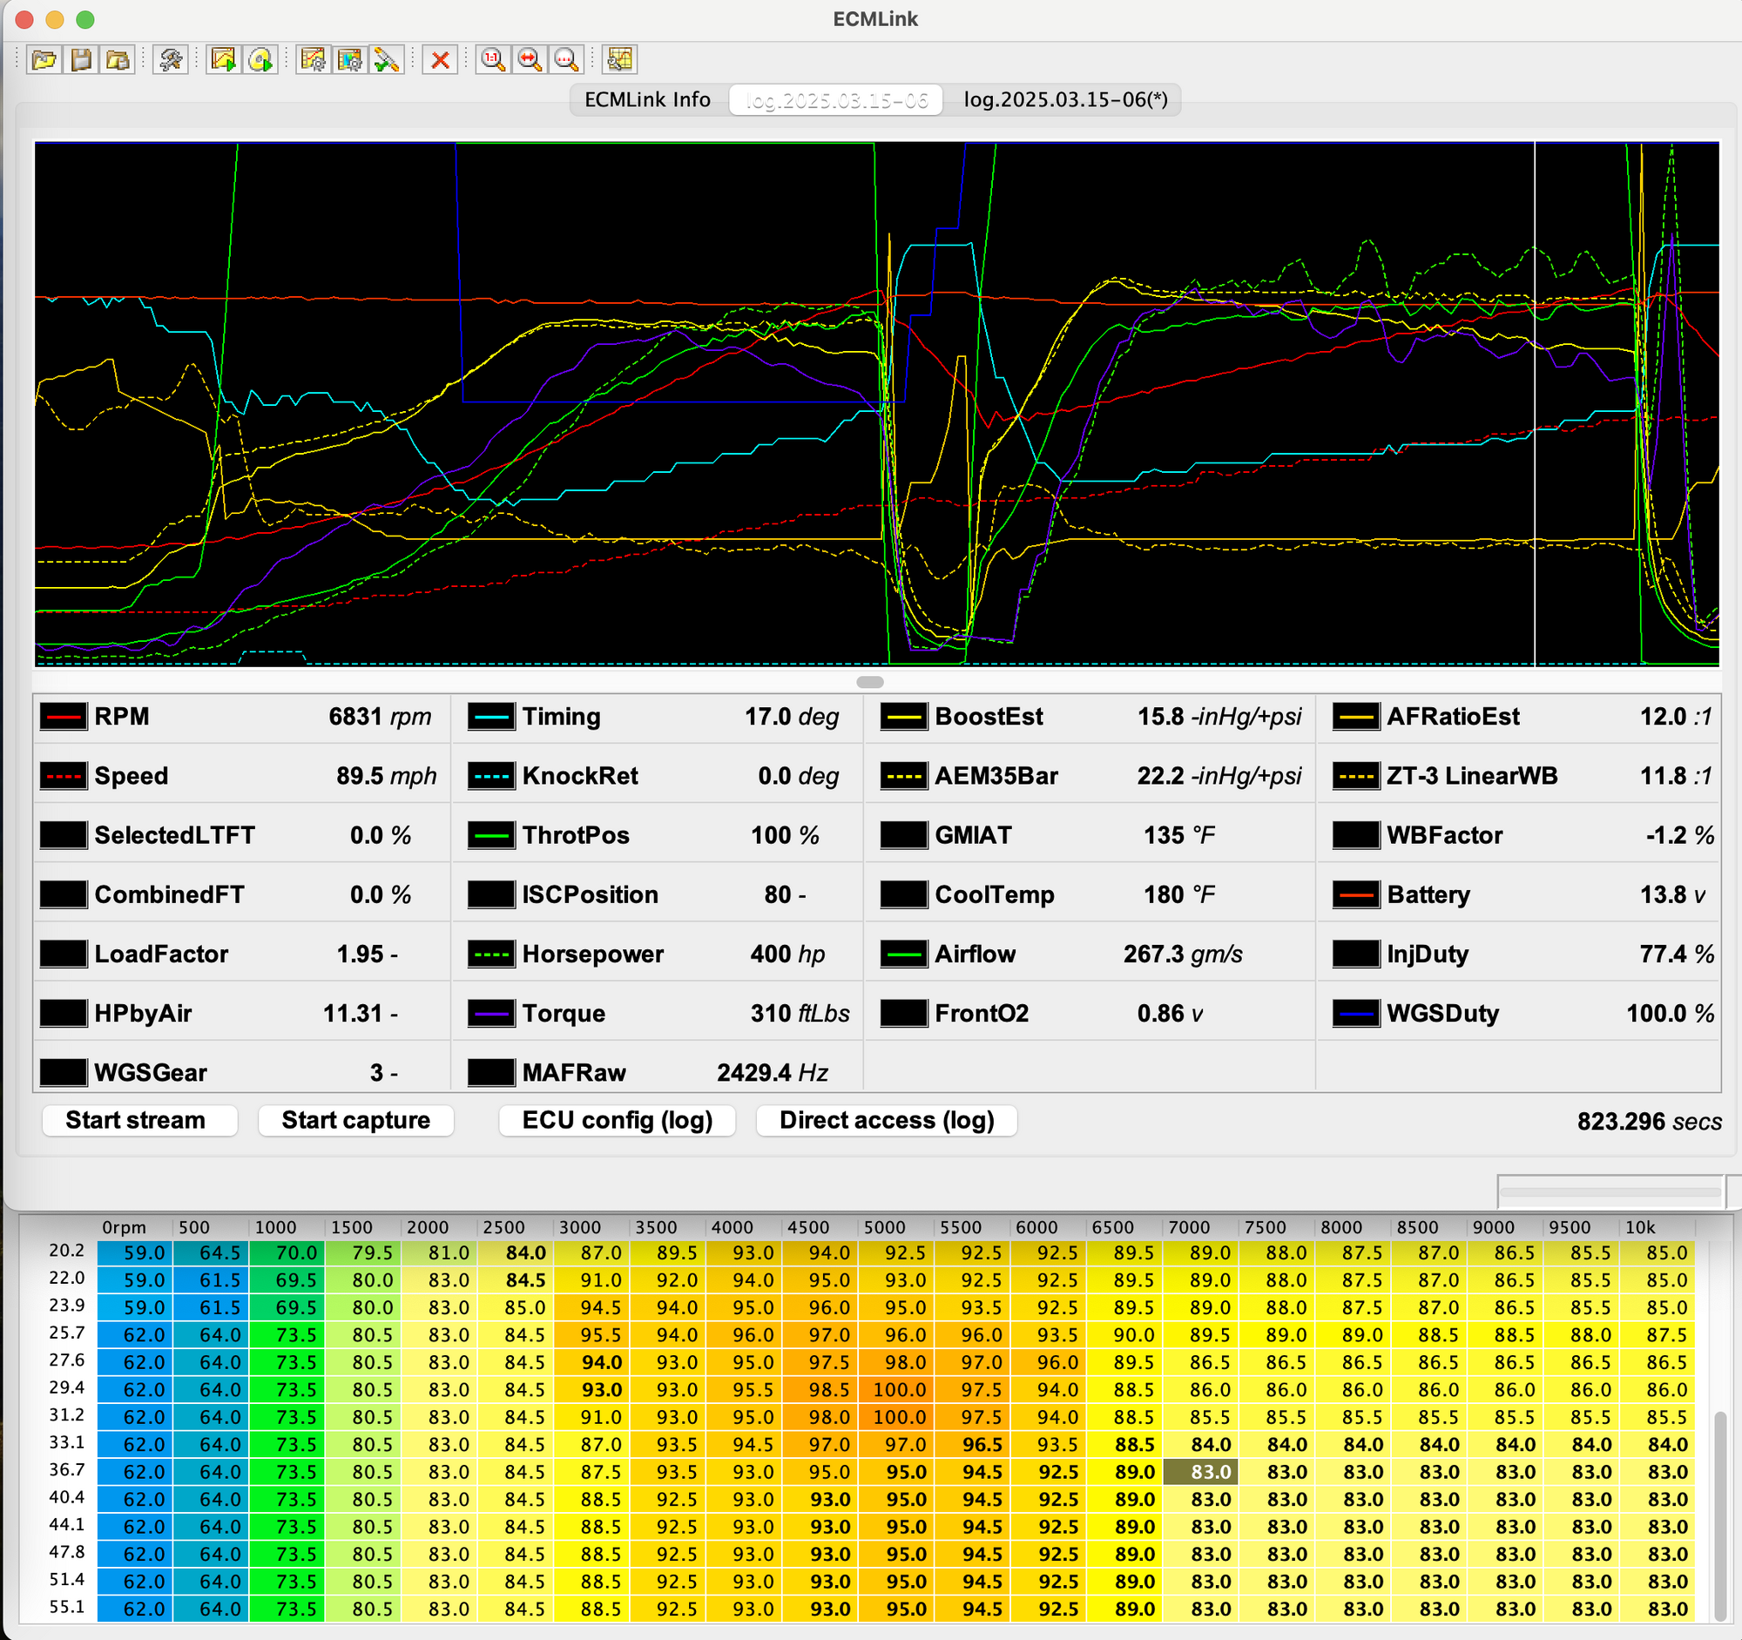Click the graph with green play arrow icon
The width and height of the screenshot is (1742, 1640).
tap(224, 59)
